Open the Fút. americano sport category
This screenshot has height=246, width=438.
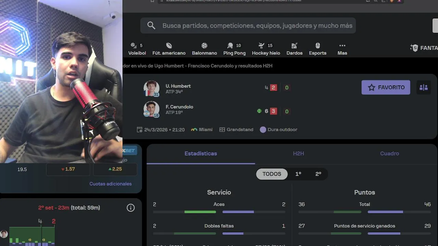tap(169, 49)
